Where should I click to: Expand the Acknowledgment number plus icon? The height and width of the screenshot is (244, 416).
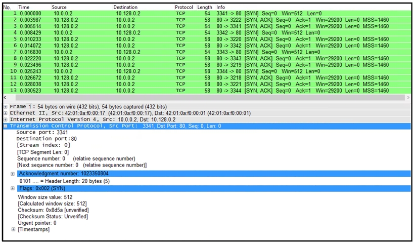pyautogui.click(x=13, y=174)
